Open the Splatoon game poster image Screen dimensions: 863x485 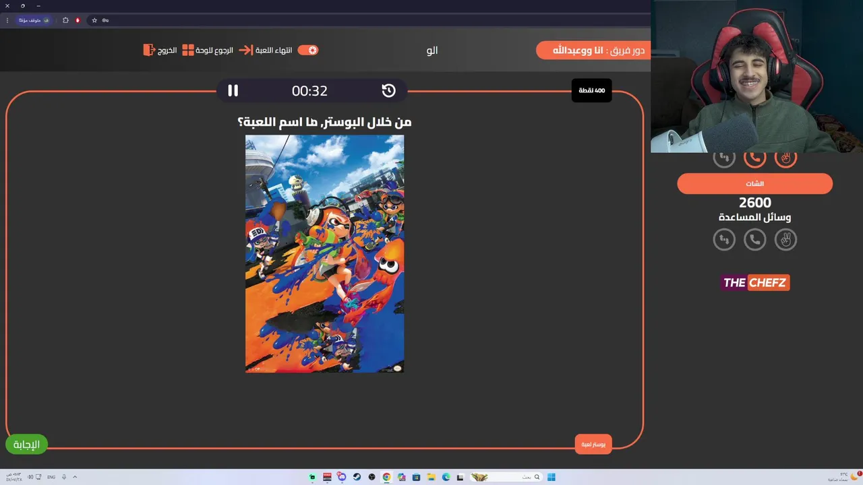pos(324,253)
